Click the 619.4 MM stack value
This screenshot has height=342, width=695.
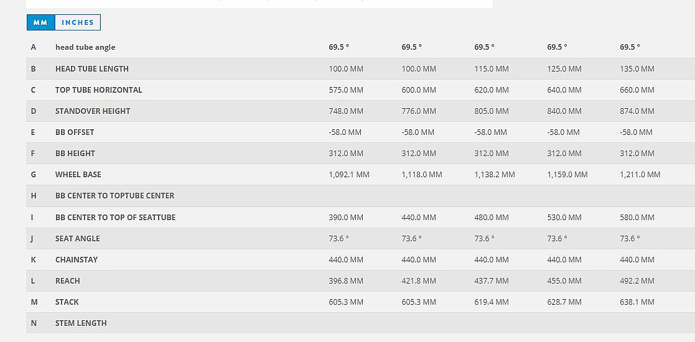(x=492, y=302)
